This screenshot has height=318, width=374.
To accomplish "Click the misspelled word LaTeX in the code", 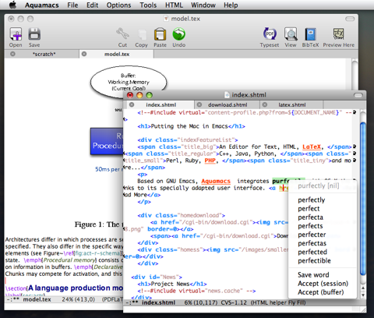I will pos(312,147).
